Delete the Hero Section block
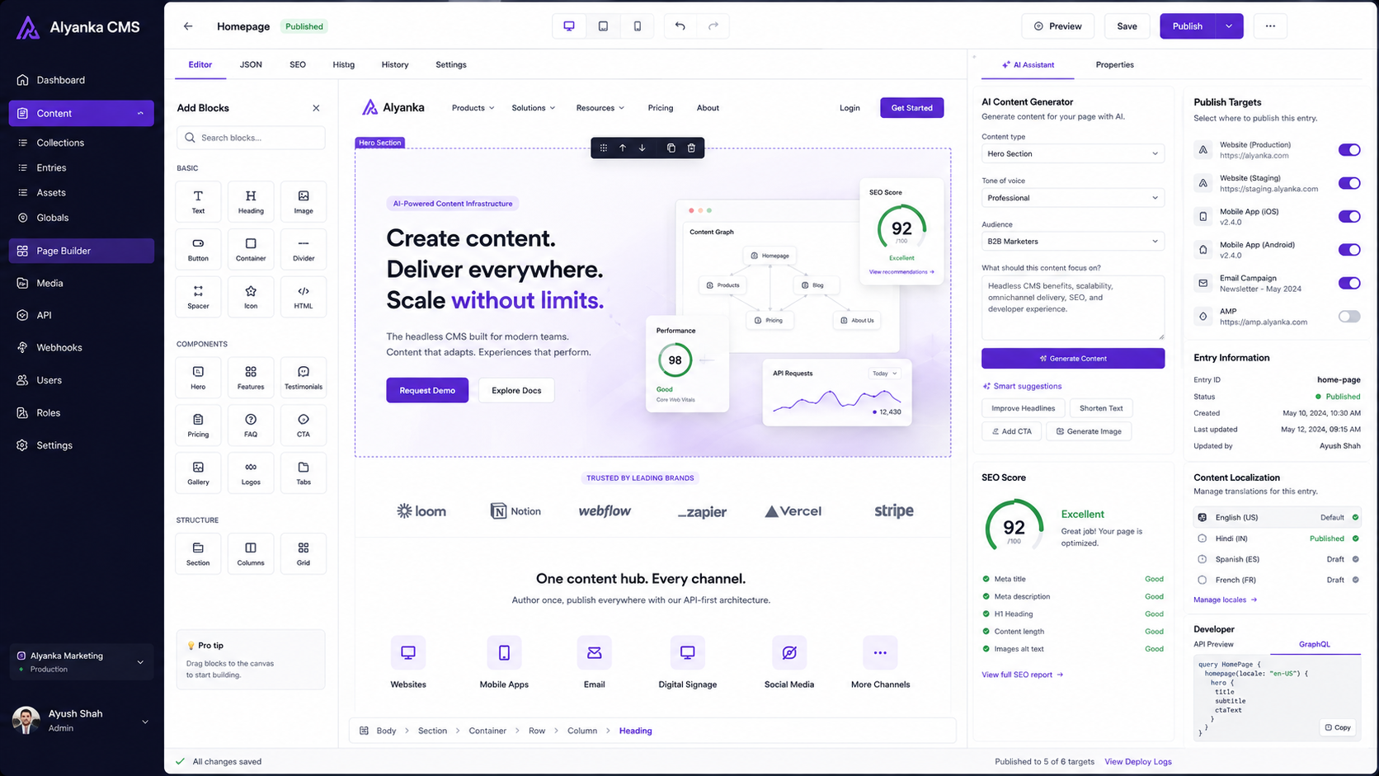Viewport: 1379px width, 776px height. click(x=691, y=148)
